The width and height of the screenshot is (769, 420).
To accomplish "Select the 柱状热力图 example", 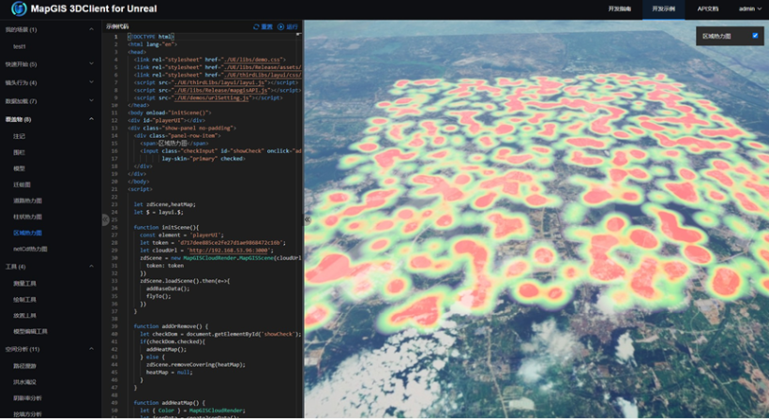I will tap(27, 217).
